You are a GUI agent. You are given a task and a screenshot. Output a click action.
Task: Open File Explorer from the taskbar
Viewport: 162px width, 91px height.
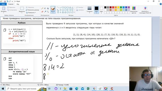(x=65, y=89)
